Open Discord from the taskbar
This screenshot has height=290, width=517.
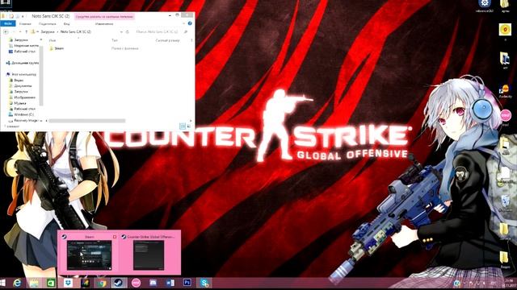[153, 283]
